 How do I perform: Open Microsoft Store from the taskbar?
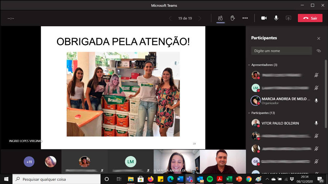(141, 179)
